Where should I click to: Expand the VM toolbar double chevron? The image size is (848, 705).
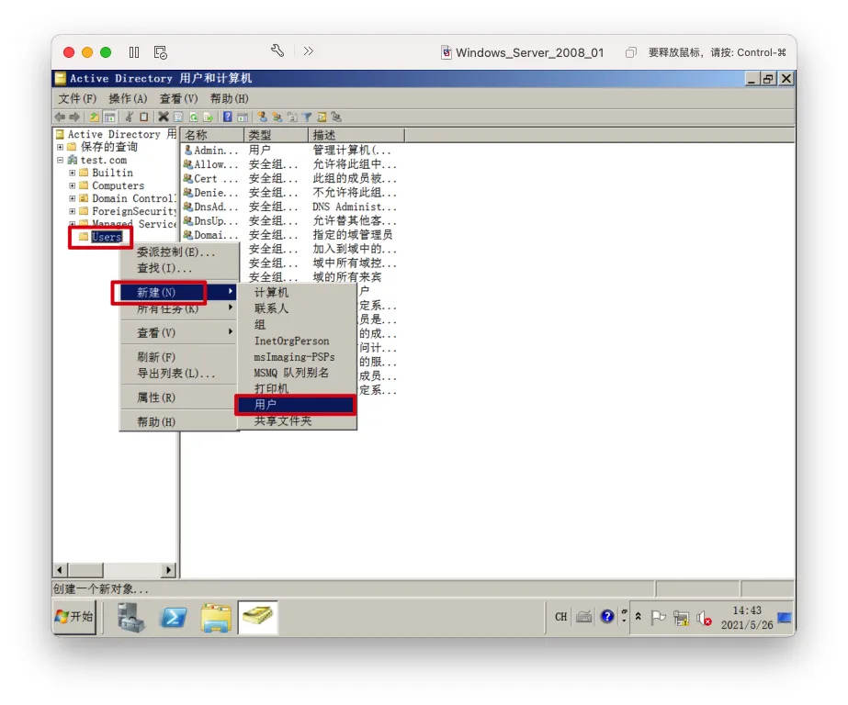[309, 50]
